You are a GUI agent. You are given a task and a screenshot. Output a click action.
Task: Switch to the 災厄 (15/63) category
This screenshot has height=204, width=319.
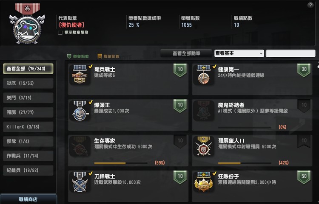[x=28, y=83]
